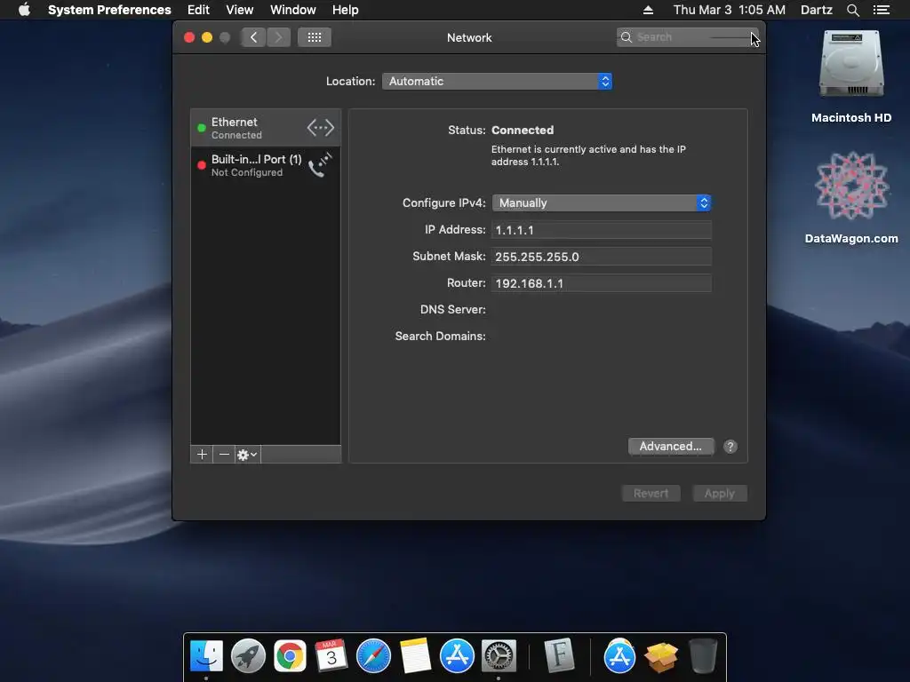Open the Dartz user menu
This screenshot has width=910, height=682.
tap(816, 10)
